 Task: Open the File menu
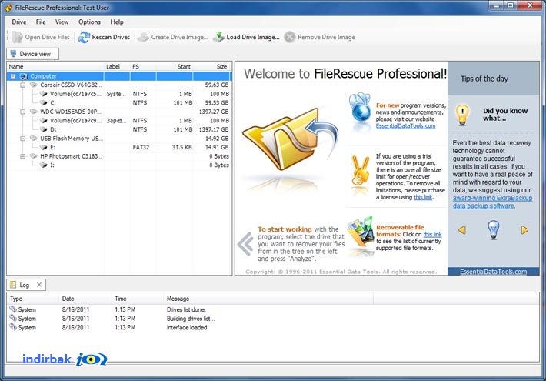click(41, 22)
